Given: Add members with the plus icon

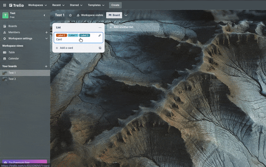Looking at the screenshot, I should 47,32.
